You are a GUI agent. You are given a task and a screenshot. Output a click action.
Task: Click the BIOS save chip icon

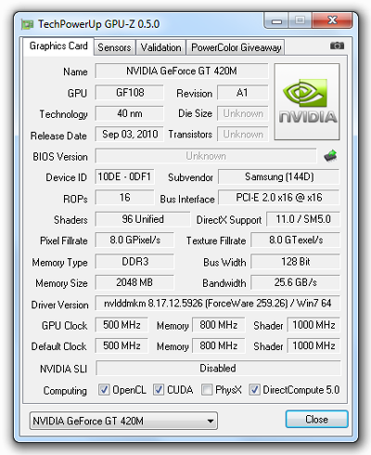pyautogui.click(x=330, y=156)
